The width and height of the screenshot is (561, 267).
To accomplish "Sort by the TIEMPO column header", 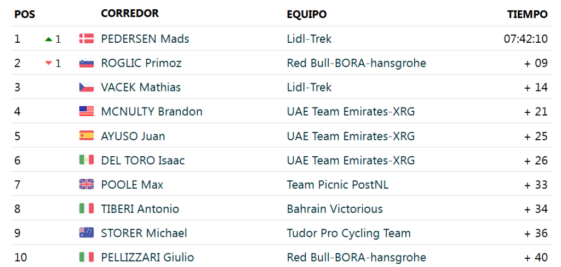I will (x=528, y=14).
